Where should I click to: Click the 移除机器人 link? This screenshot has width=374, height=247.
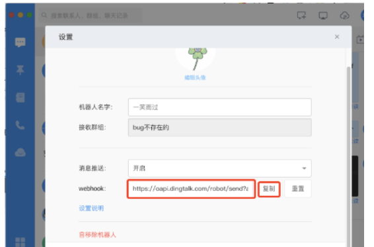97,235
